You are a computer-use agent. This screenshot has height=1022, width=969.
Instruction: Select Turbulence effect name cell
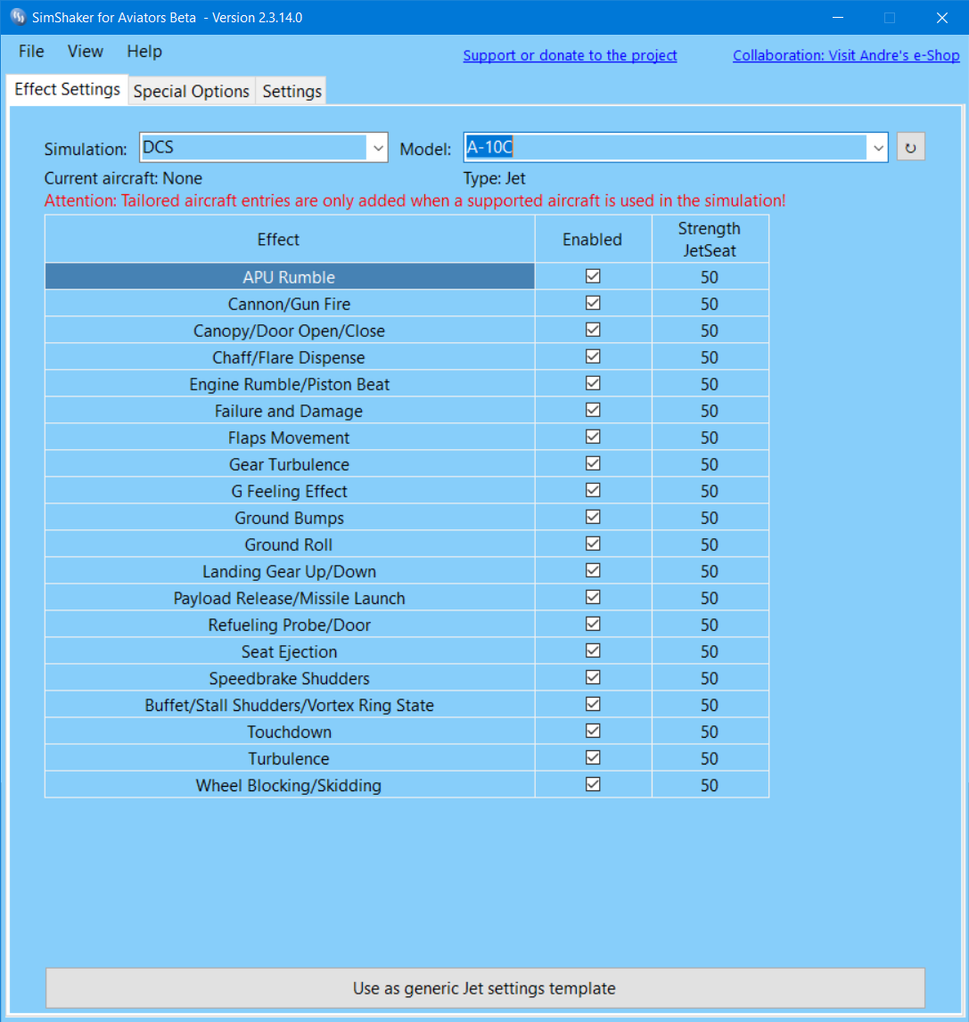[x=290, y=758]
